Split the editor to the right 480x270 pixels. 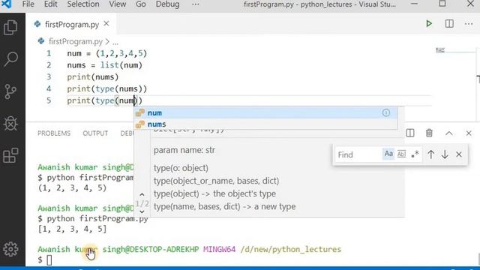pyautogui.click(x=449, y=23)
